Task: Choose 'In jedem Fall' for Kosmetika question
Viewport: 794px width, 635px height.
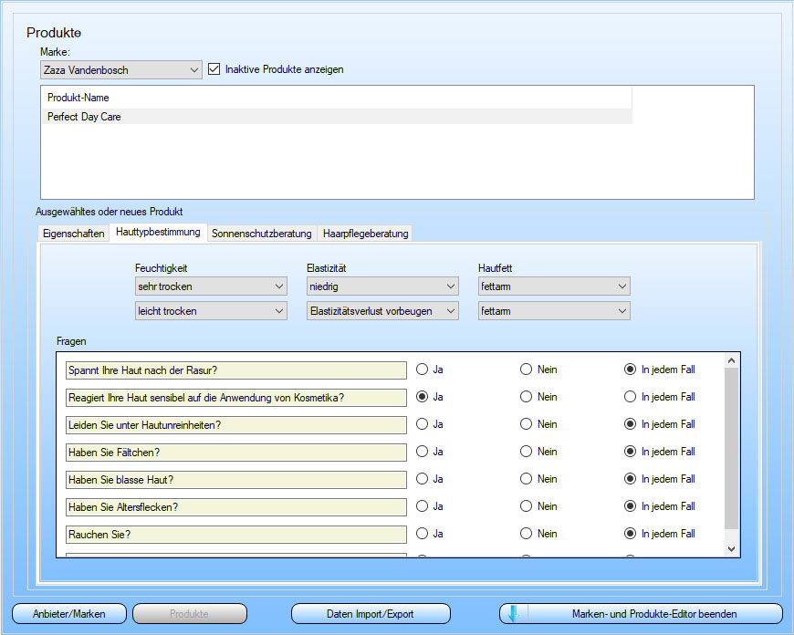Action: [631, 397]
